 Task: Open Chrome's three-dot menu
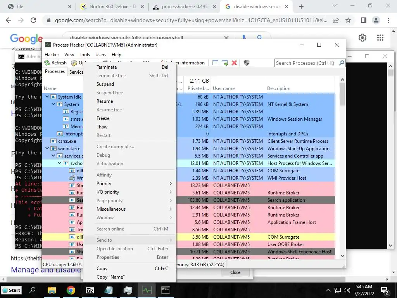click(388, 20)
